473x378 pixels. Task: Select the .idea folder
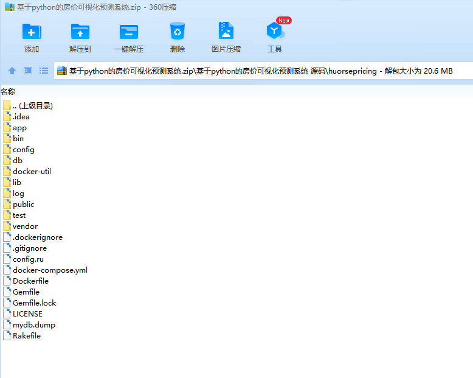coord(16,116)
